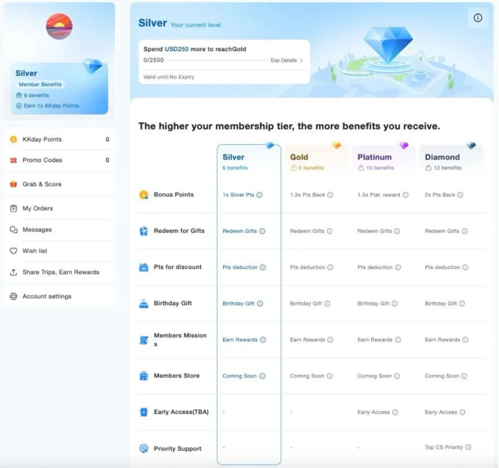
Task: Click info icon beside Gold Redeem Gifts
Action: click(330, 231)
